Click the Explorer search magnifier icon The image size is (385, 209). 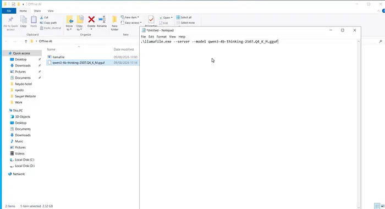tap(381, 41)
